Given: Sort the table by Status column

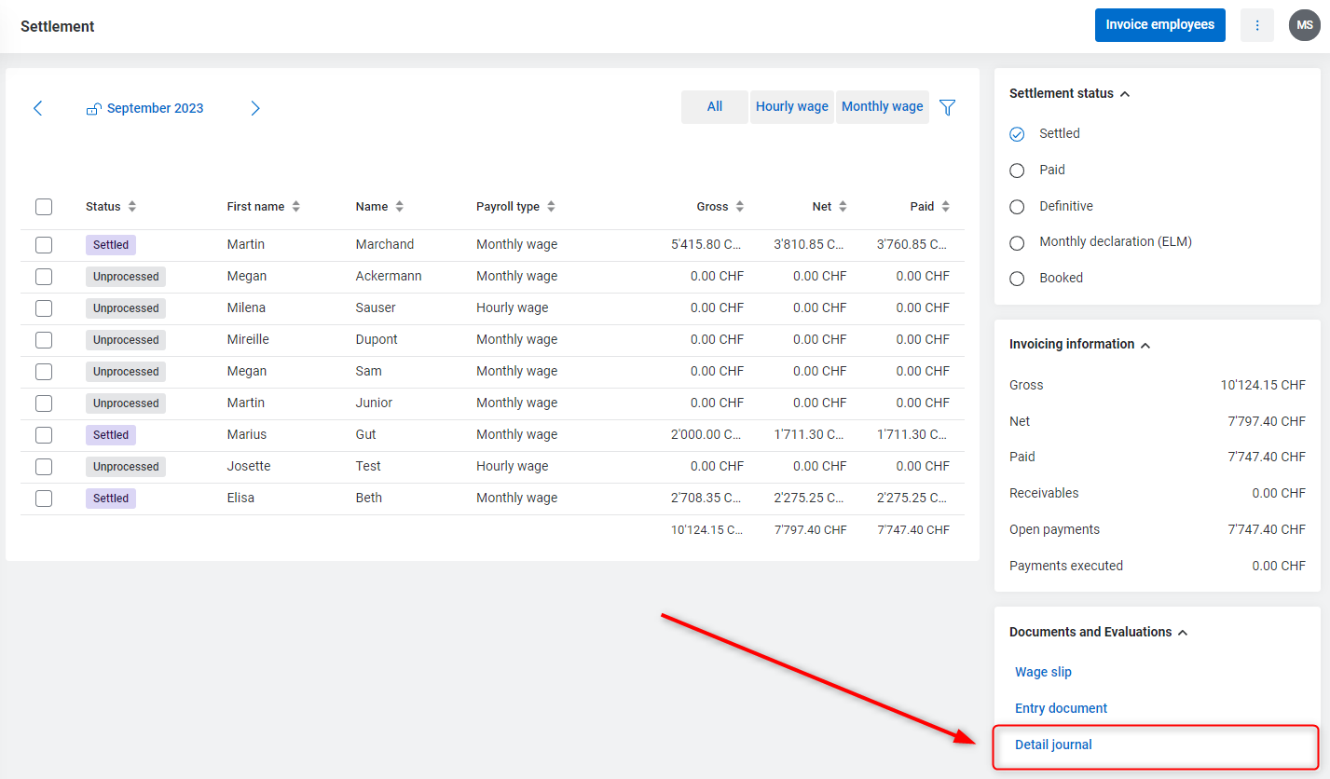Looking at the screenshot, I should click(131, 207).
